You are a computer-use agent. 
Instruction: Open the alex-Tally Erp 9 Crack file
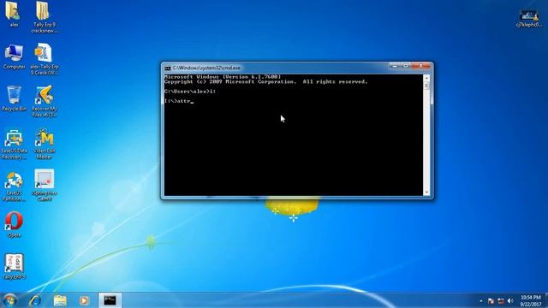coord(44,59)
